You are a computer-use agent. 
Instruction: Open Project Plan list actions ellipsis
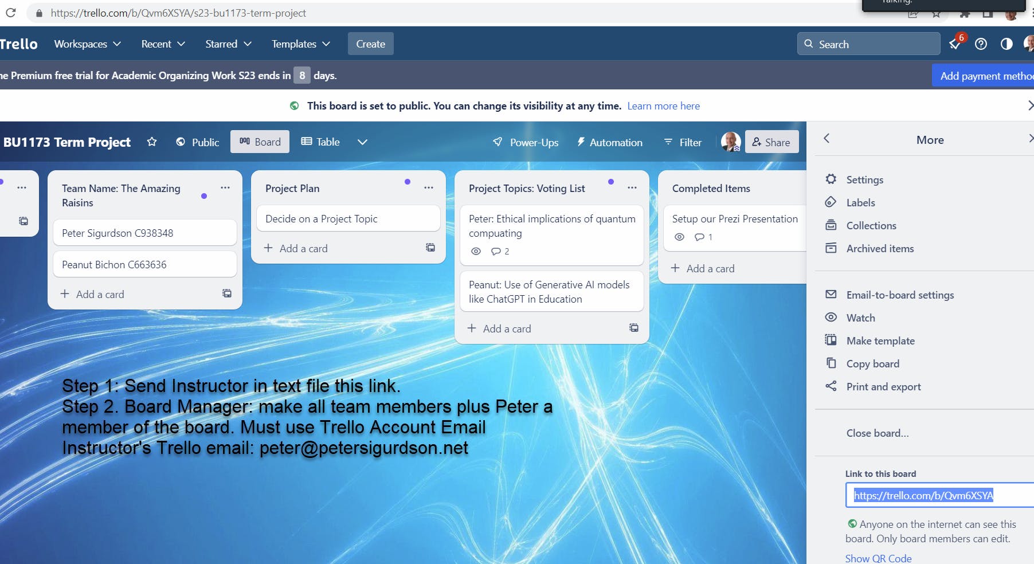(x=429, y=188)
